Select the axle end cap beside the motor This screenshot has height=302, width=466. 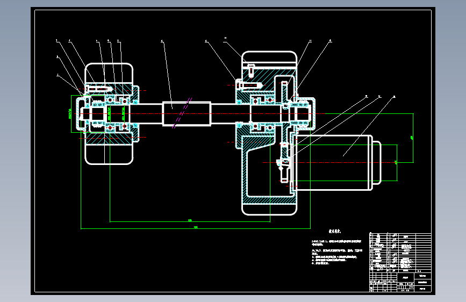coord(309,113)
